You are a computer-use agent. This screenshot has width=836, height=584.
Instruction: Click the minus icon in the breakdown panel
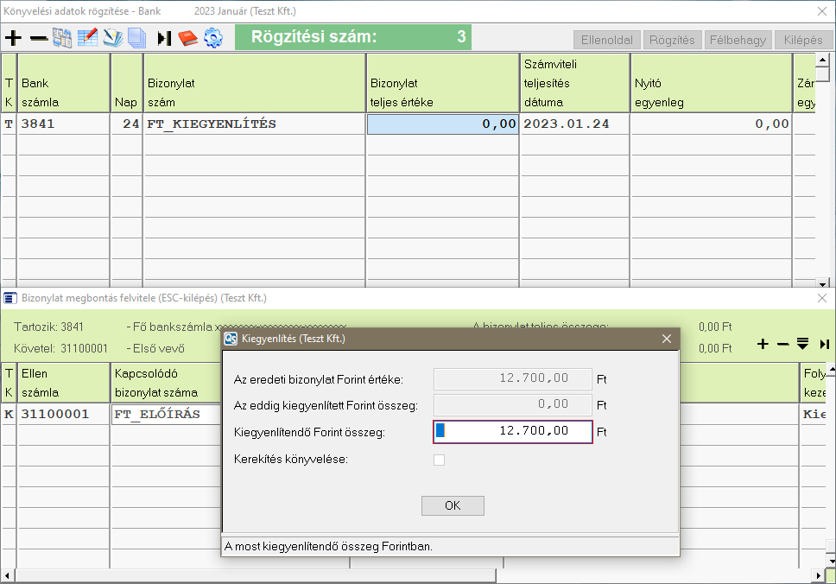click(782, 344)
